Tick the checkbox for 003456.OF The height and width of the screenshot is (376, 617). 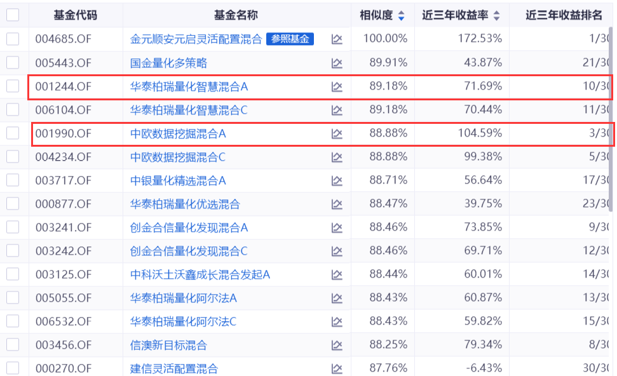(x=13, y=344)
